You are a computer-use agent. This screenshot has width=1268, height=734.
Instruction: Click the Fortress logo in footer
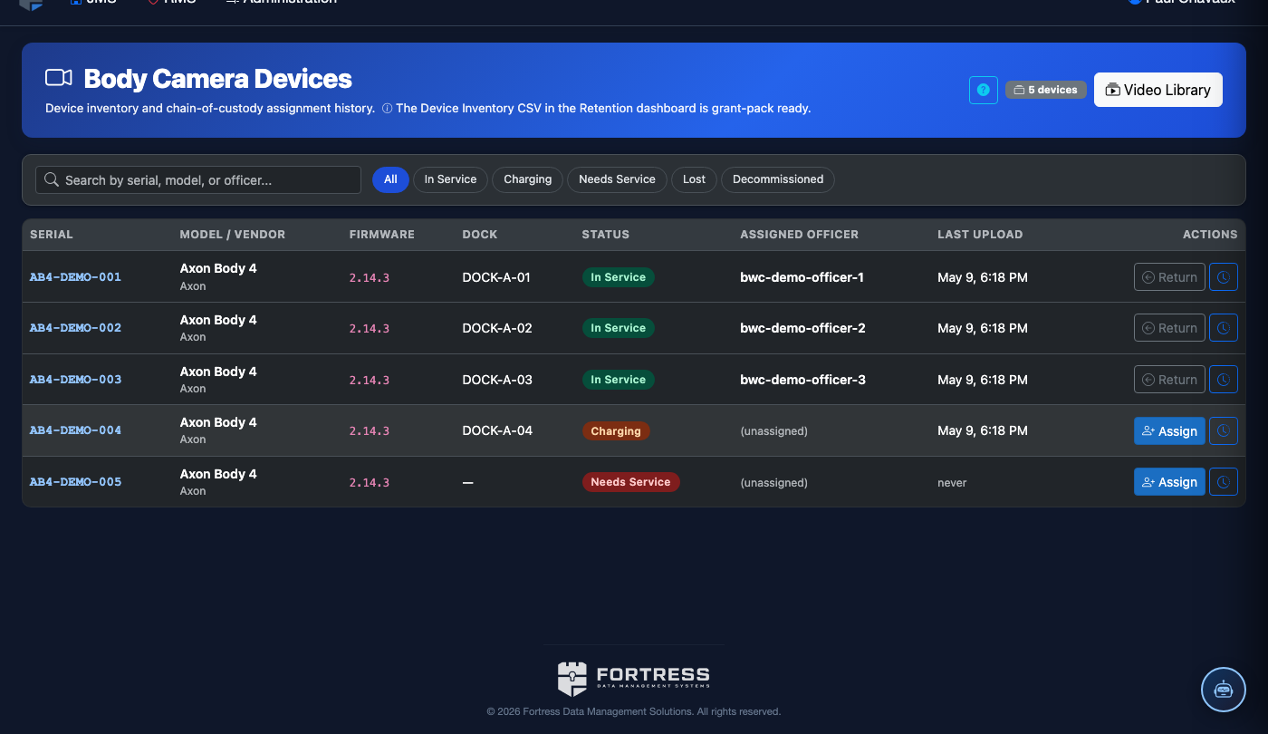click(x=633, y=679)
